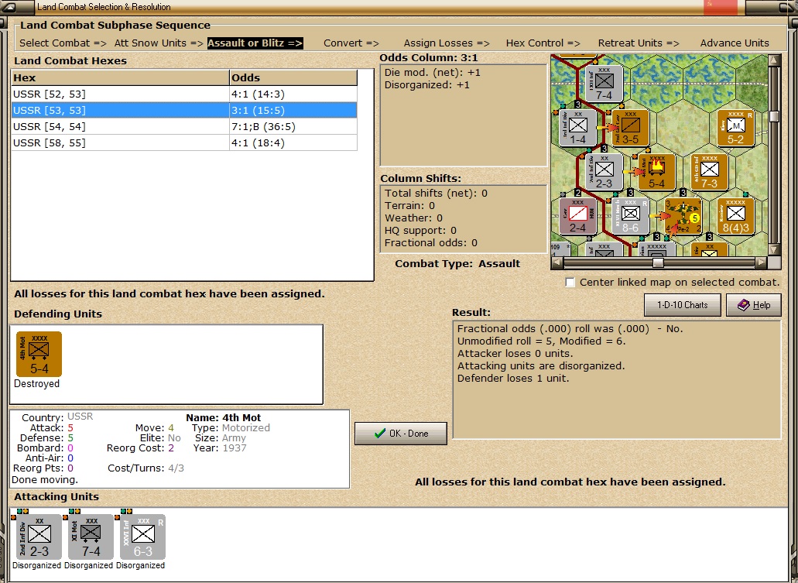
Task: Click the Assault or Blitz subphase step
Action: click(255, 43)
